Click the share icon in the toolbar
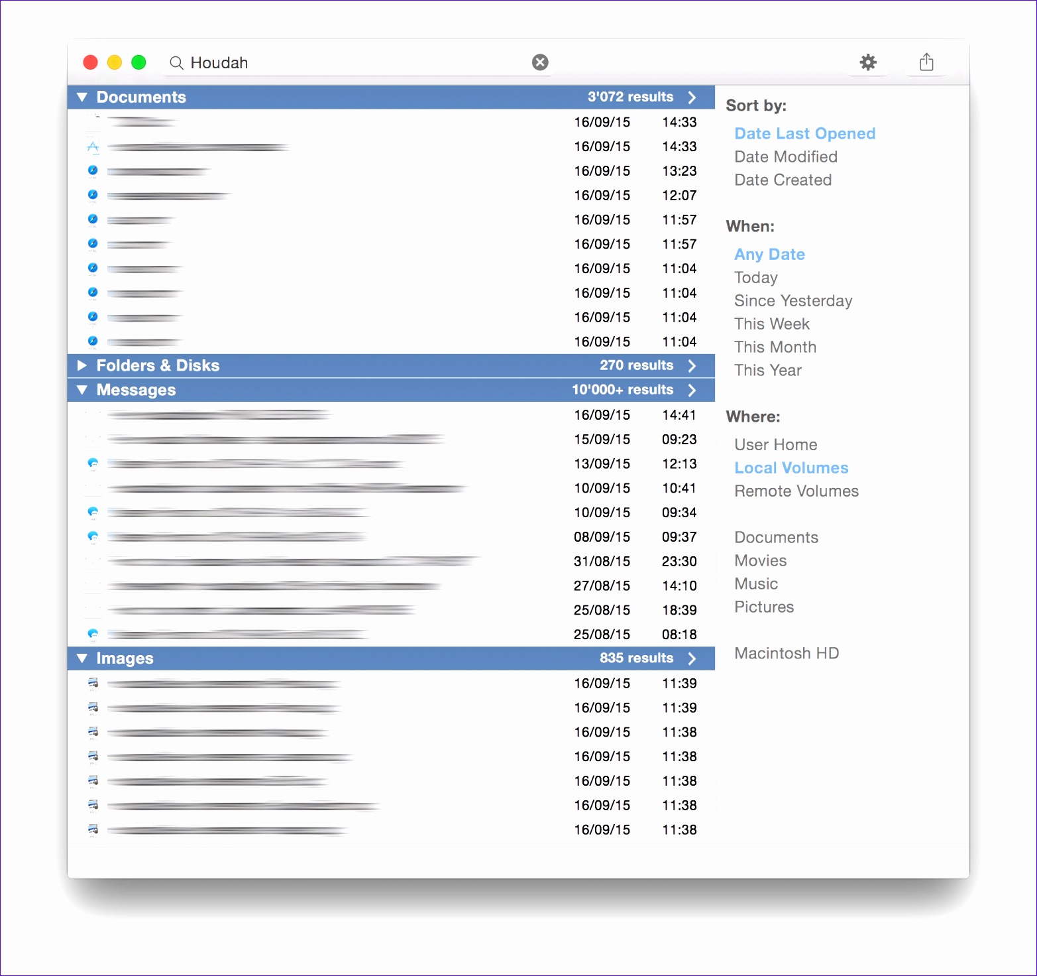Image resolution: width=1037 pixels, height=976 pixels. tap(926, 62)
